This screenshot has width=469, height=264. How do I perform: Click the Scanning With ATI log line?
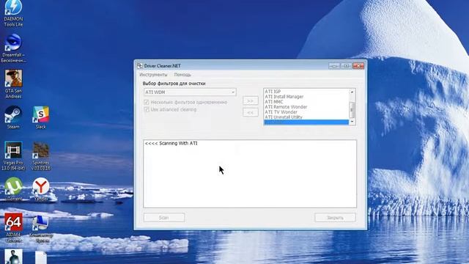[171, 144]
